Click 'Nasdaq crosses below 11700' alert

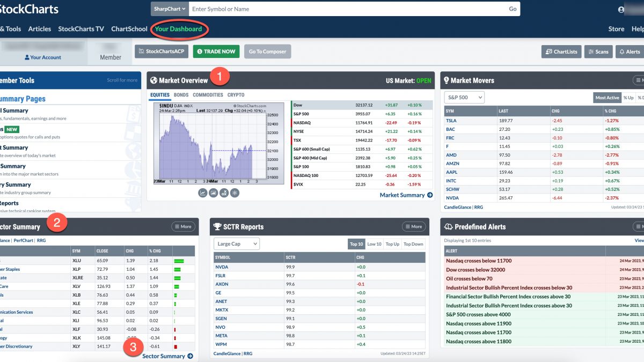click(x=479, y=261)
